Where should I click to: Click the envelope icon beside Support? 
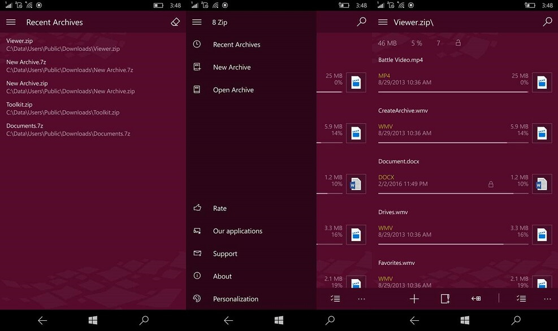pyautogui.click(x=197, y=253)
